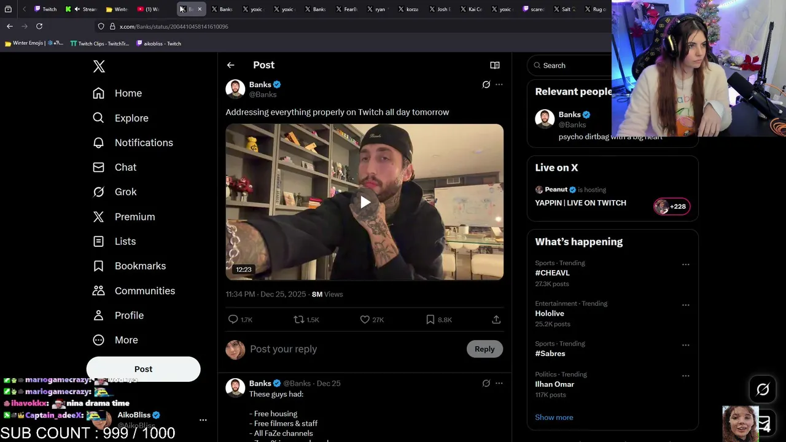Open Communities in the sidebar
Image resolution: width=786 pixels, height=442 pixels.
tap(134, 290)
